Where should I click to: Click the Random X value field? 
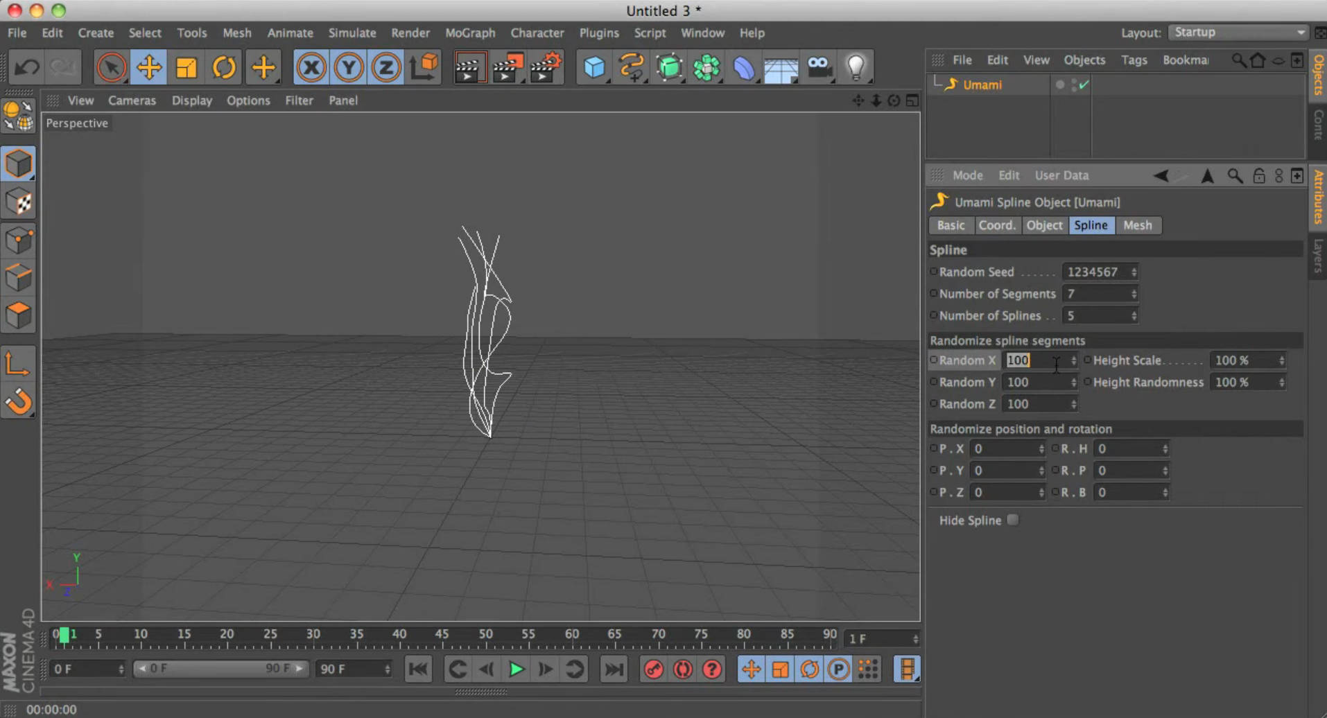(x=1037, y=360)
